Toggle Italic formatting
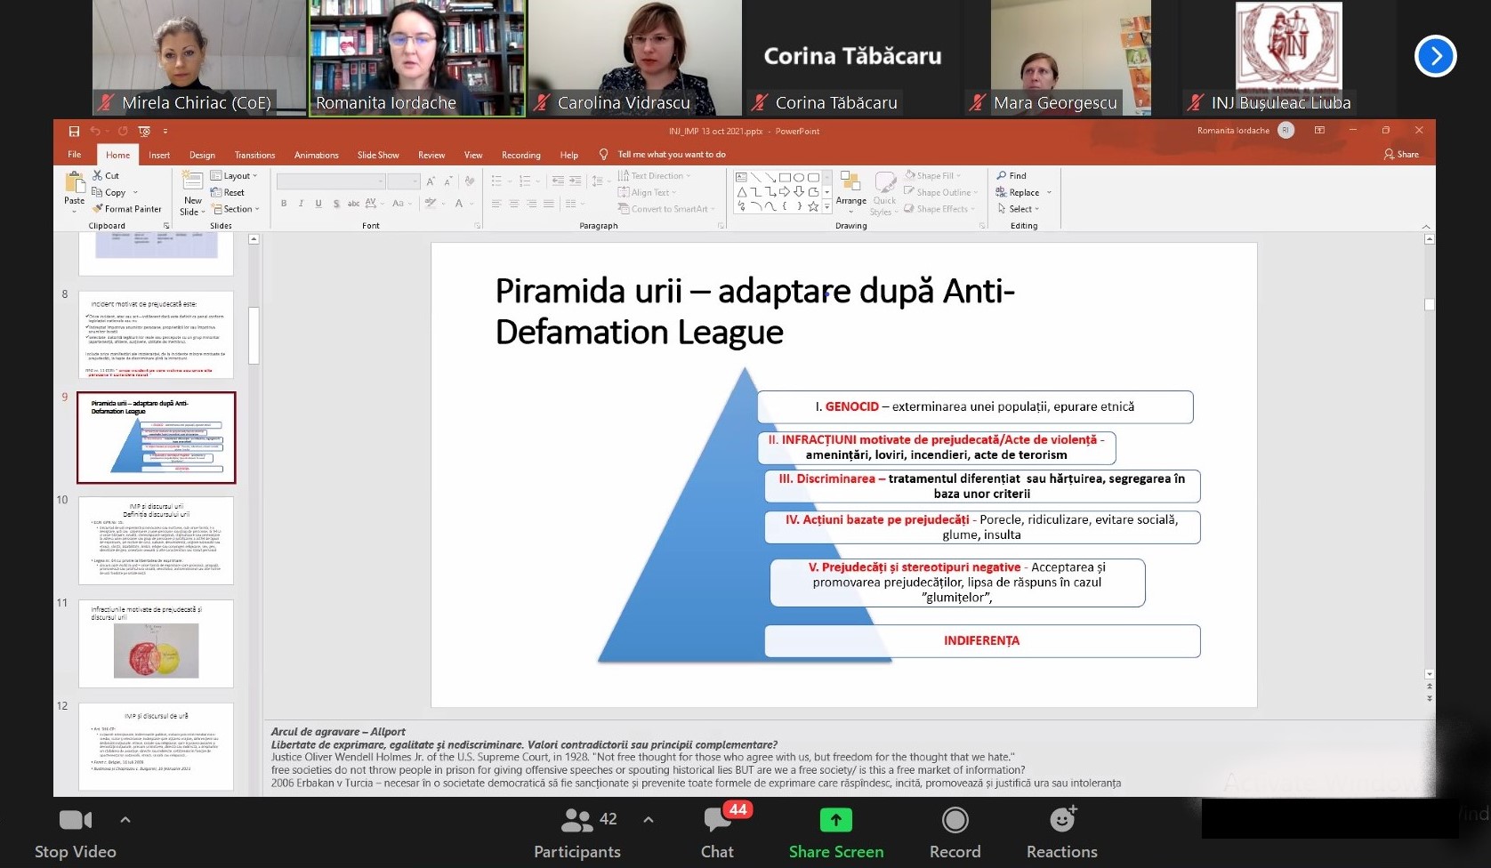 (x=301, y=204)
